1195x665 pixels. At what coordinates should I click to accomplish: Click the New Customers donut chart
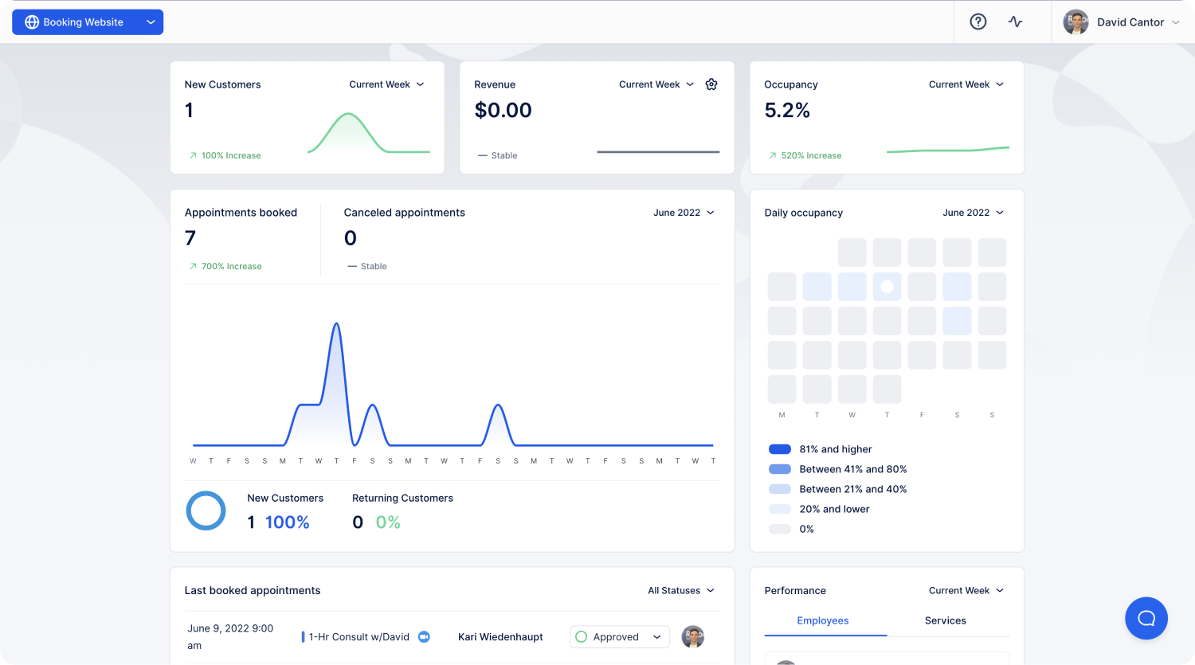pos(206,510)
